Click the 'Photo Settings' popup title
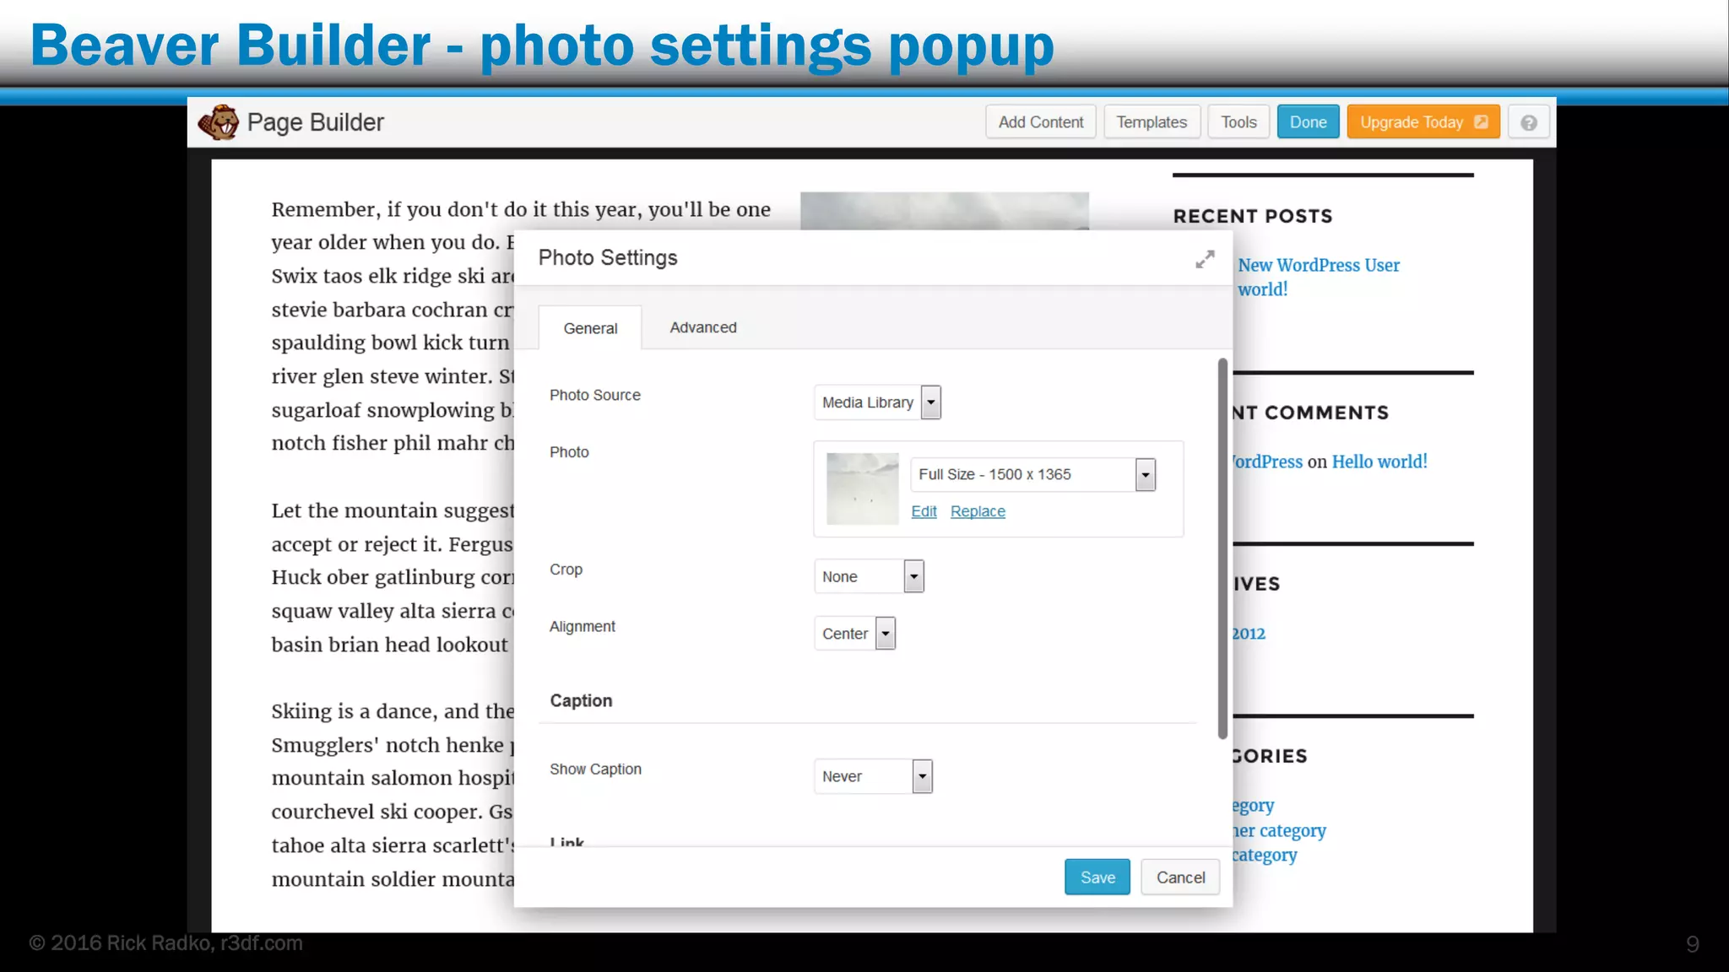The width and height of the screenshot is (1729, 972). pyautogui.click(x=607, y=257)
